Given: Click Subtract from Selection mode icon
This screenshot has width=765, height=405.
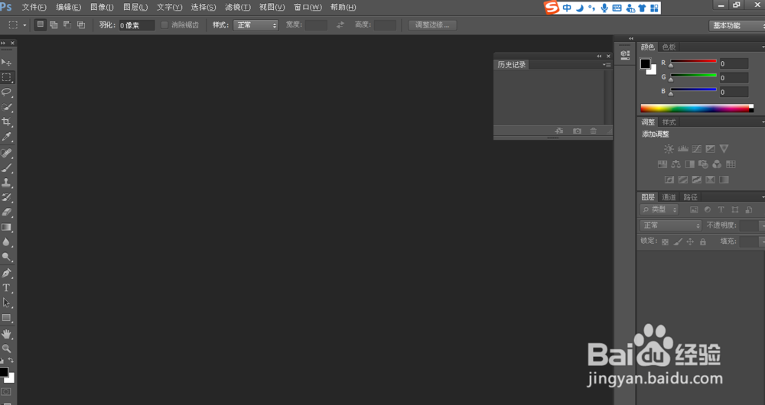Looking at the screenshot, I should pos(67,24).
